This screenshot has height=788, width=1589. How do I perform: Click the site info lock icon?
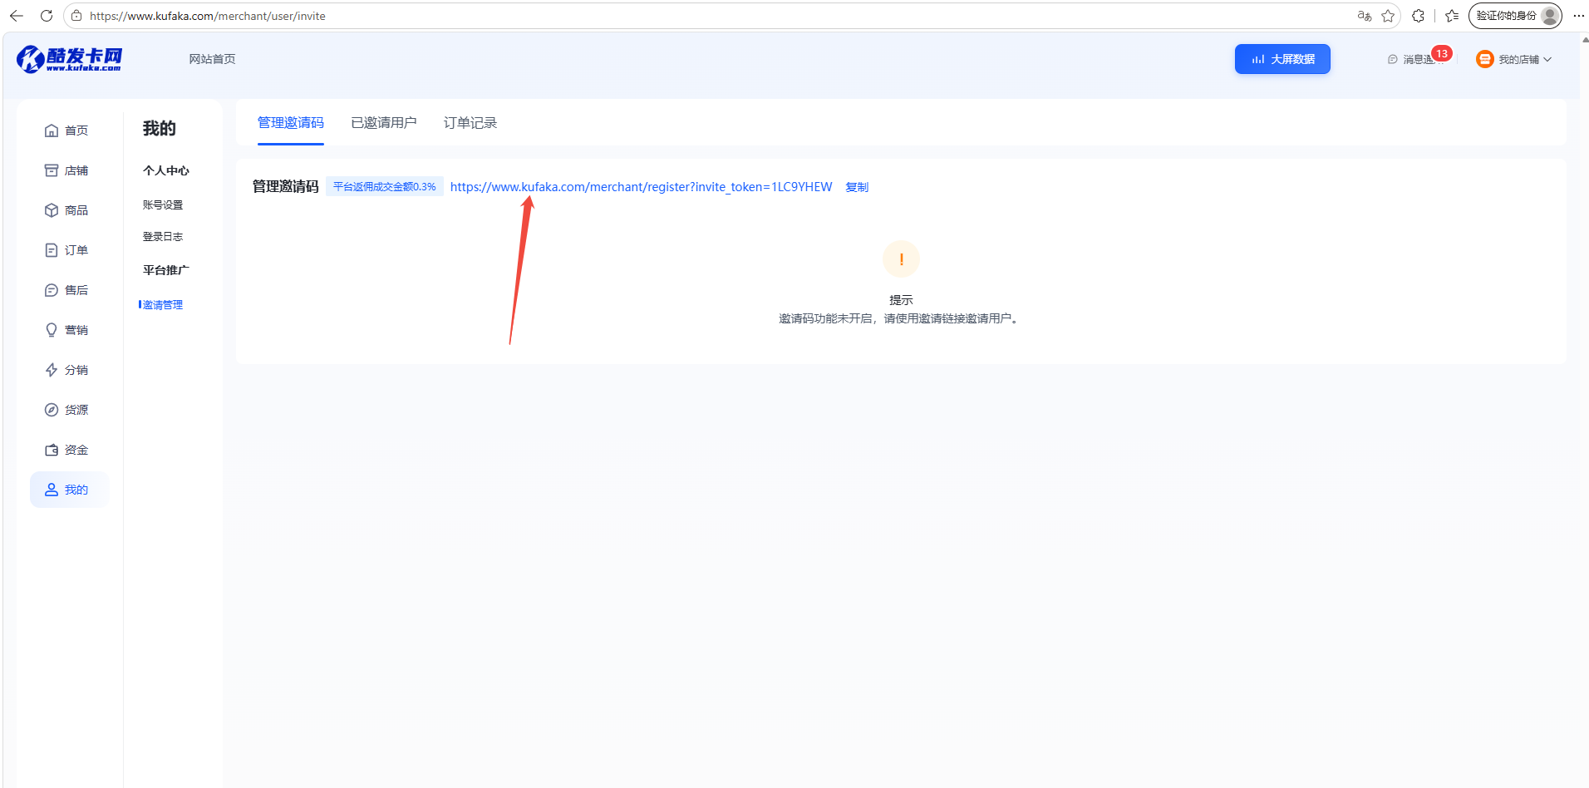pos(76,16)
